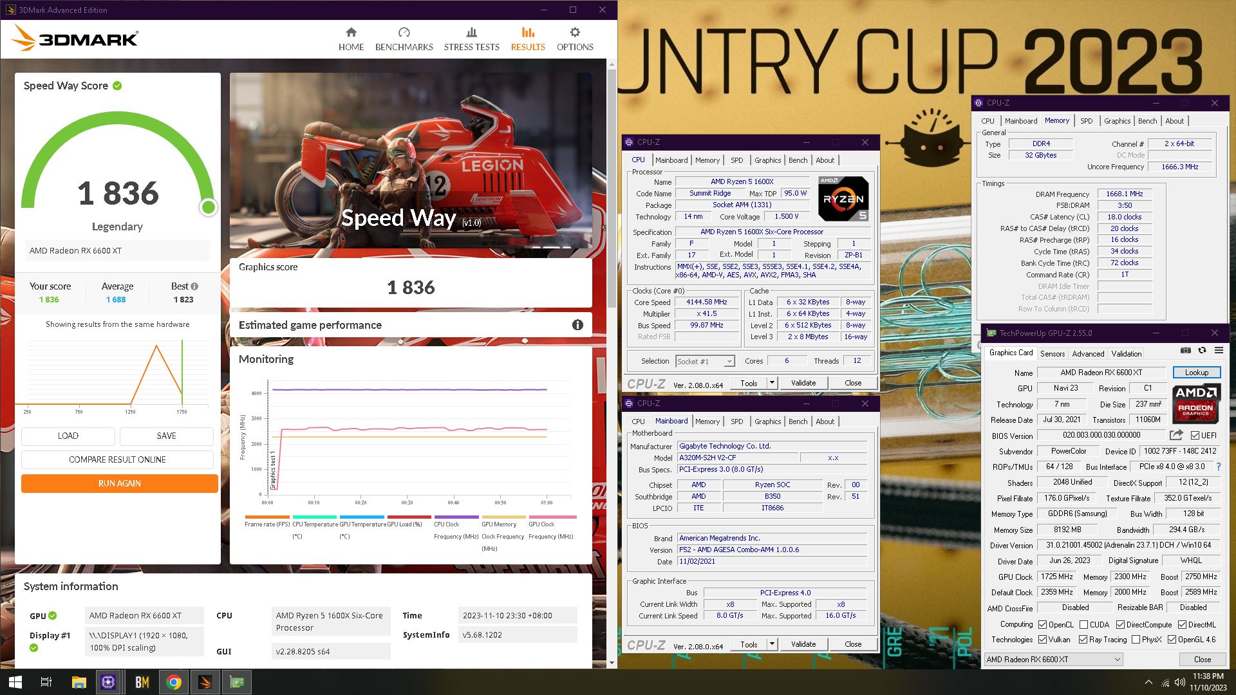
Task: Click the GPU Load red legend swatch
Action: coord(409,517)
